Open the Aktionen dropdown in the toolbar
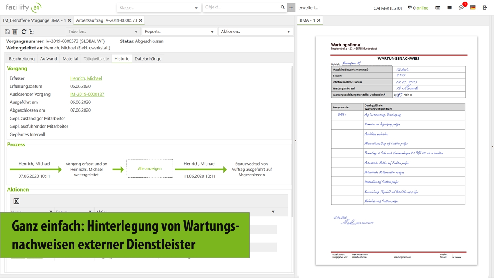Screen dimensions: 494x278 (x=255, y=32)
